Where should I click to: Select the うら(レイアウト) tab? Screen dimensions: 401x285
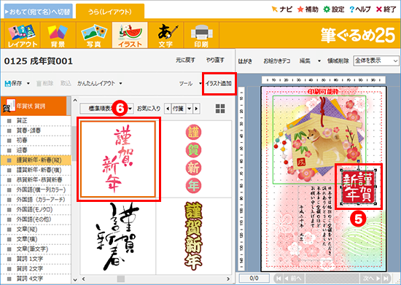(x=110, y=12)
